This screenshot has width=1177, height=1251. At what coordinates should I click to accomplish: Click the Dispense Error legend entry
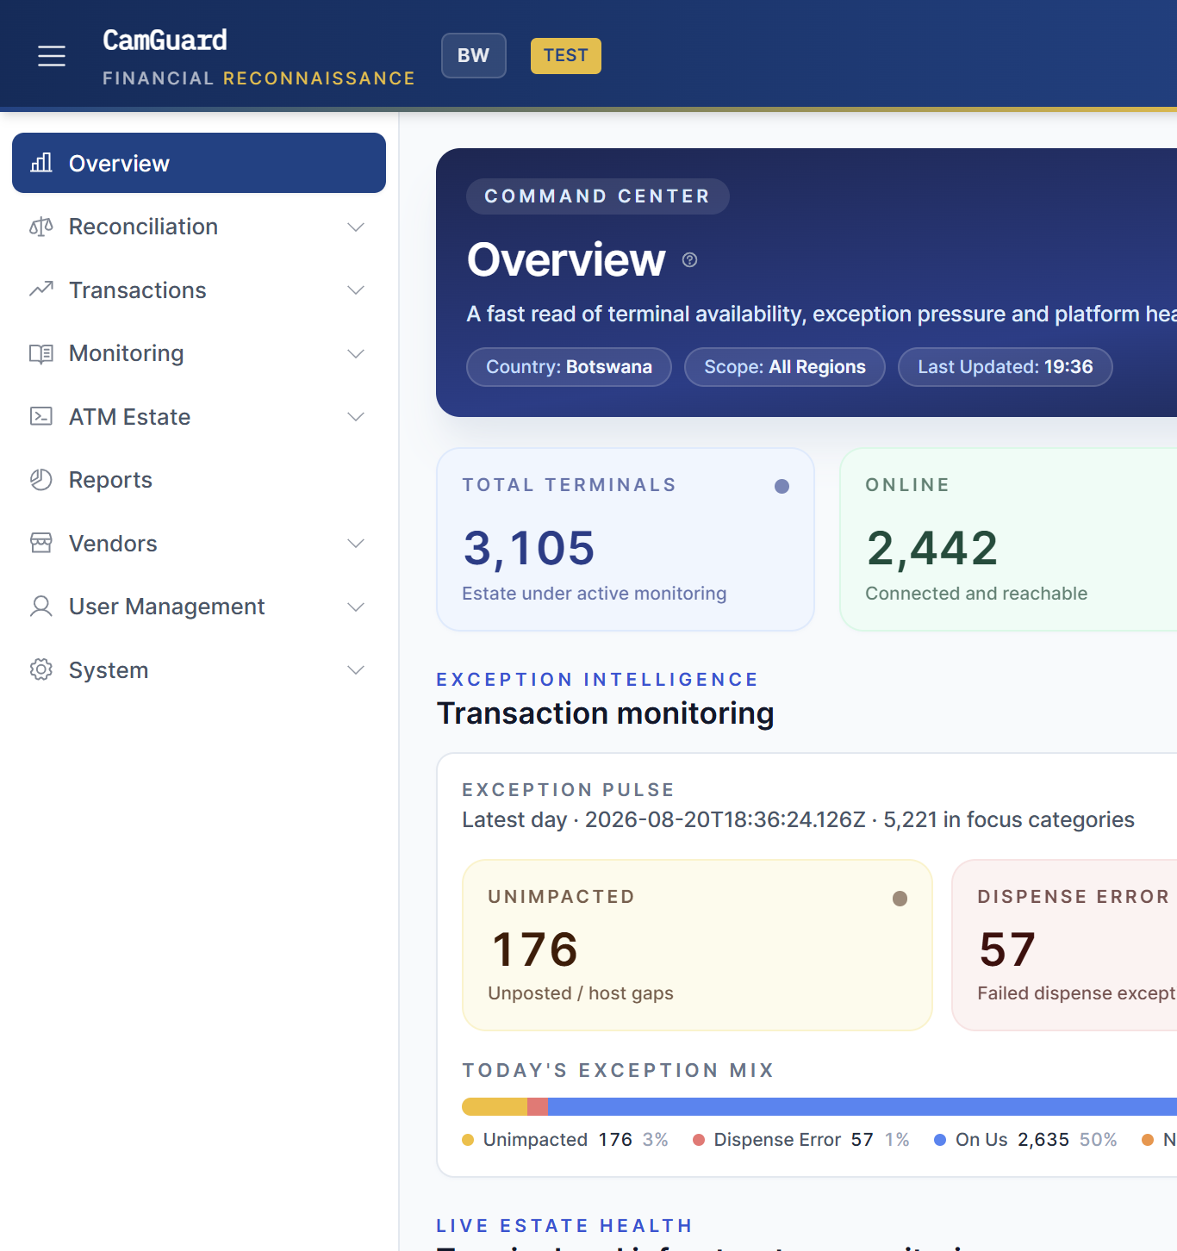(x=801, y=1140)
